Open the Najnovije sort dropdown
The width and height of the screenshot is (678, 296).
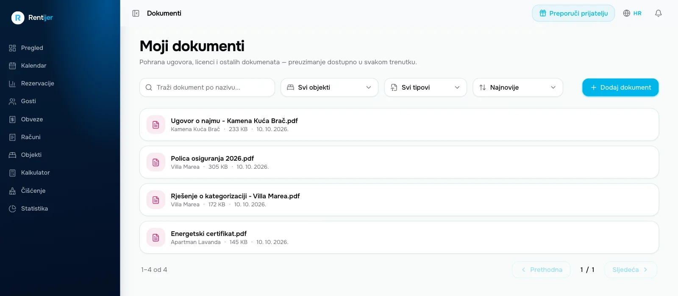coord(518,88)
